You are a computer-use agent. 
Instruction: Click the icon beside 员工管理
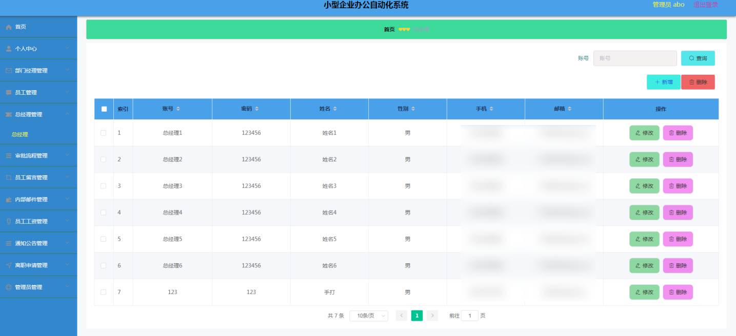(x=9, y=93)
